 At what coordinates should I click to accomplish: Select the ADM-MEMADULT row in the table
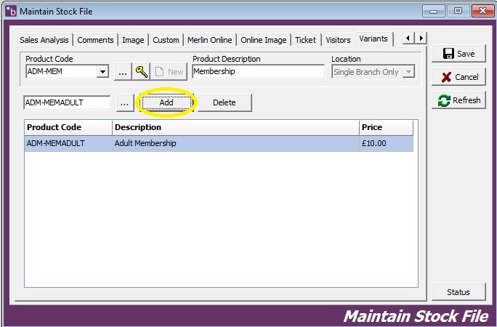[x=218, y=143]
